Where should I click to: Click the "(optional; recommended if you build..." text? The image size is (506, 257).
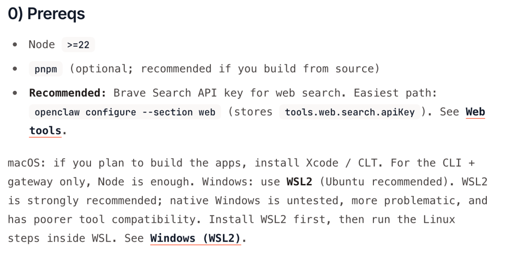224,69
